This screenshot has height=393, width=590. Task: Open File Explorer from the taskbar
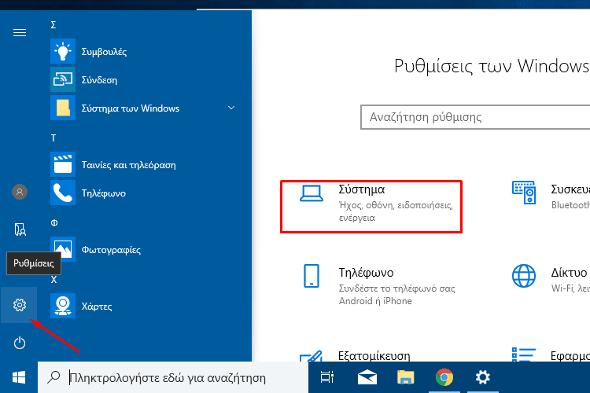(x=406, y=377)
